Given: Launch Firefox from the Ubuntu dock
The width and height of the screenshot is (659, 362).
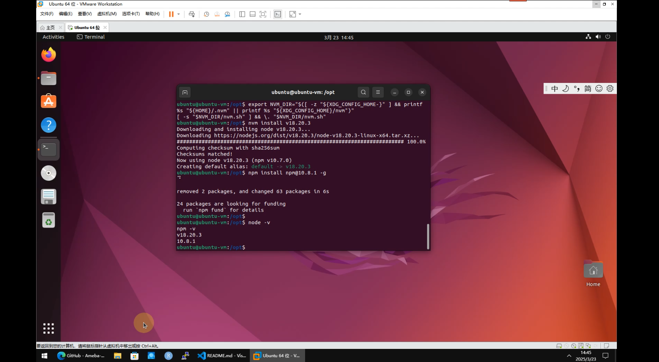Looking at the screenshot, I should point(48,54).
